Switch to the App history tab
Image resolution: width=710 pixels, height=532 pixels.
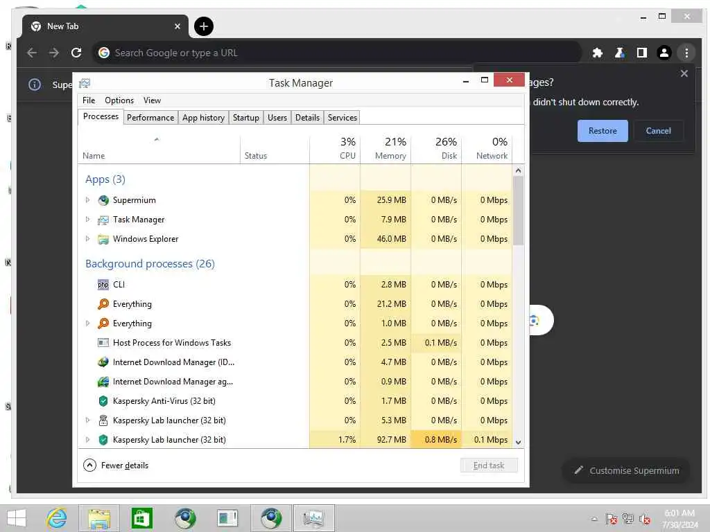(203, 118)
